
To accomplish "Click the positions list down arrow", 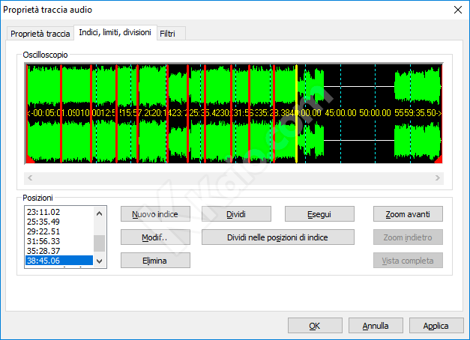I will [x=100, y=261].
